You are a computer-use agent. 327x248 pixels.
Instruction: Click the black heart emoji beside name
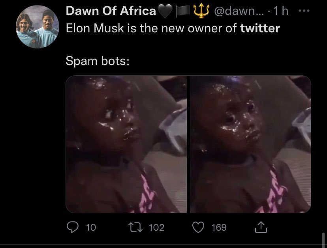(164, 11)
